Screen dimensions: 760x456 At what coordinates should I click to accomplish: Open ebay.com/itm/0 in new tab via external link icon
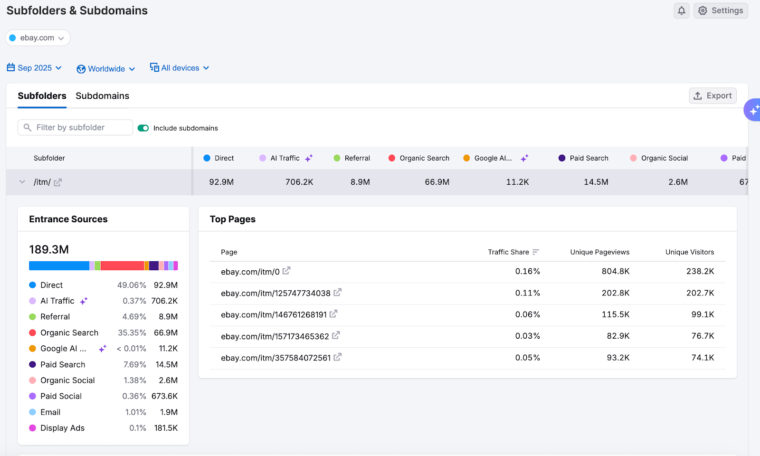point(286,270)
